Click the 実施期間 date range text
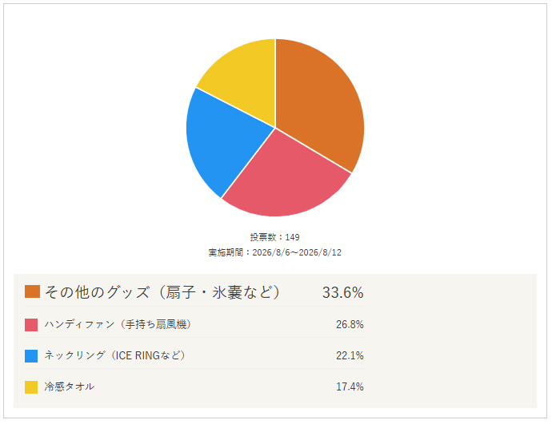552x424 pixels. click(x=275, y=252)
